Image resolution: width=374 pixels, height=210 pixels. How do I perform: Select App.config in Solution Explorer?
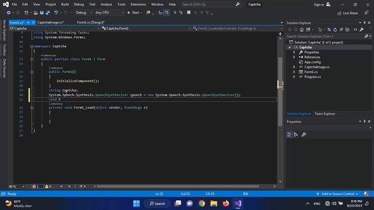(x=313, y=62)
